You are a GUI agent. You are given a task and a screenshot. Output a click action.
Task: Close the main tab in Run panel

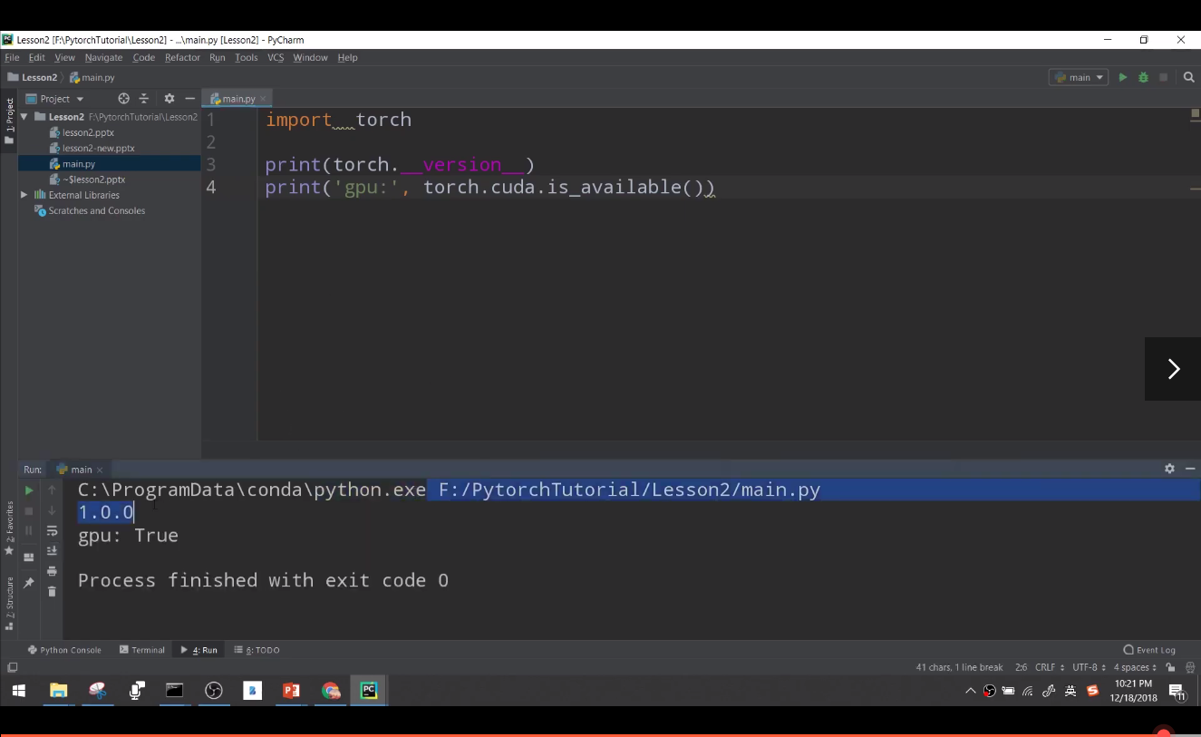pos(100,470)
